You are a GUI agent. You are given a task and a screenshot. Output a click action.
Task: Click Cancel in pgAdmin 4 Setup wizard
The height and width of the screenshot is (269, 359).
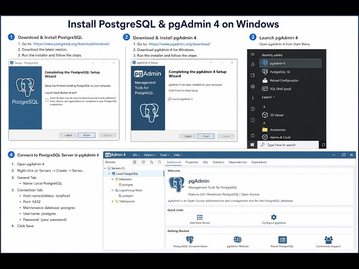[225, 136]
